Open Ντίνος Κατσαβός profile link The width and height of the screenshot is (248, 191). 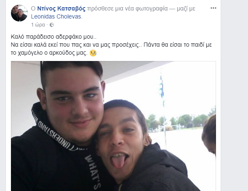(61, 8)
